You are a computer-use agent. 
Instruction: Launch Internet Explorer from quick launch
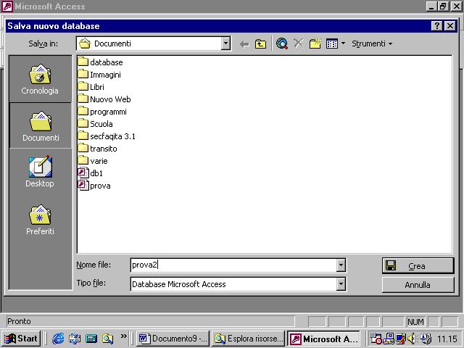point(58,339)
